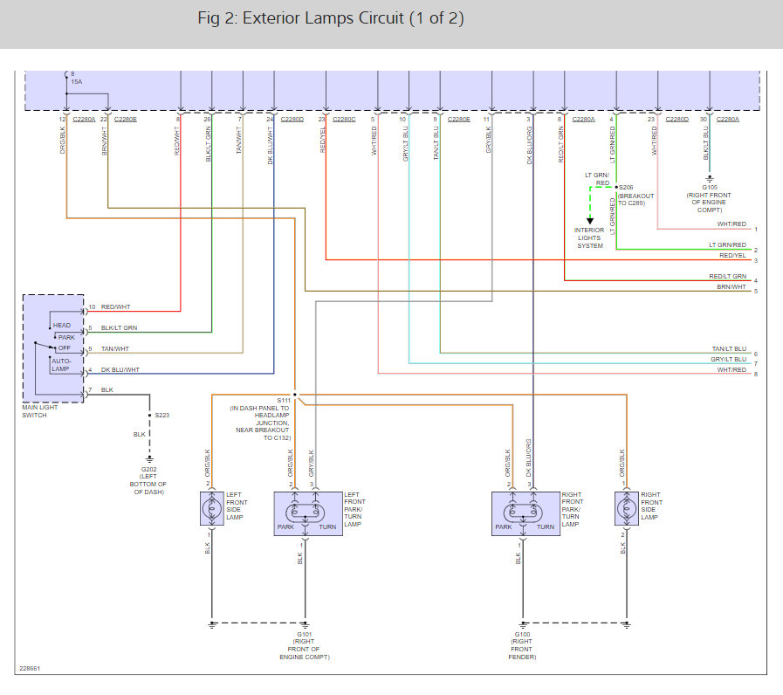783x695 pixels.
Task: Click the G101 right front of engine compartment label
Action: (305, 645)
